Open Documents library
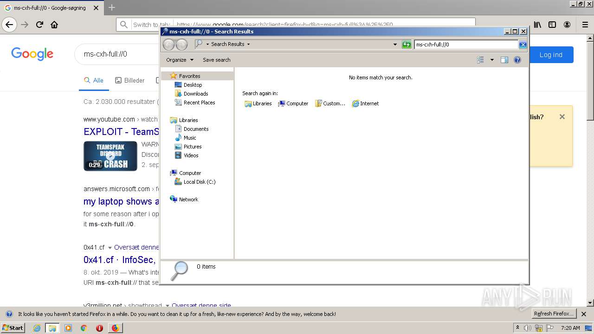594x334 pixels. tap(192, 129)
